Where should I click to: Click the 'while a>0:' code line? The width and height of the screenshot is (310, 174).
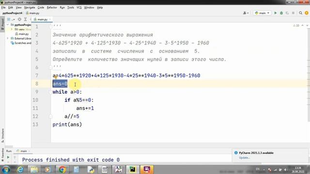[x=67, y=92]
